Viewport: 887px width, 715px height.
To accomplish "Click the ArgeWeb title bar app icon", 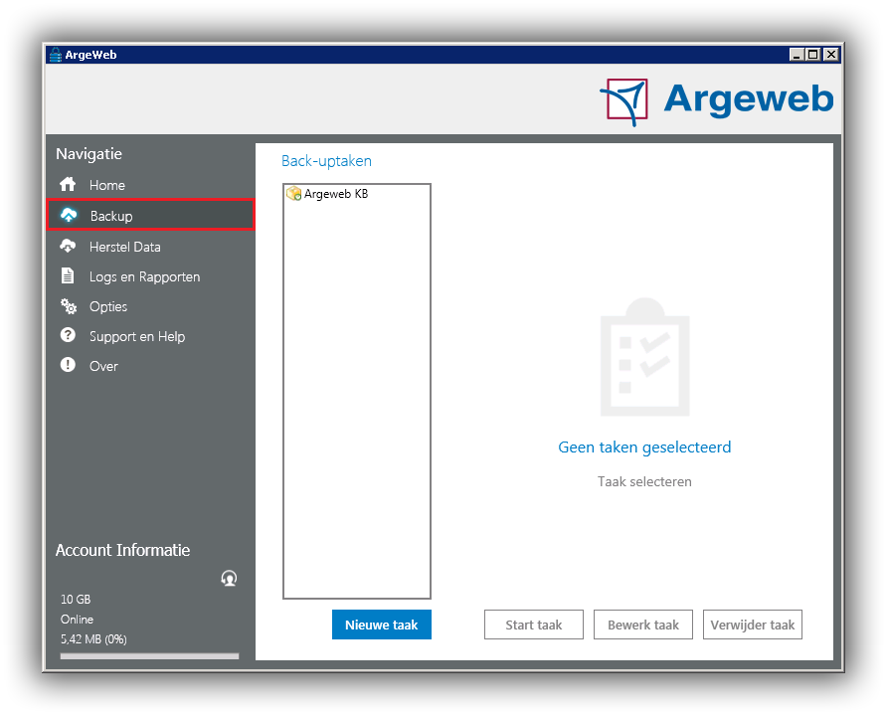I will [55, 55].
